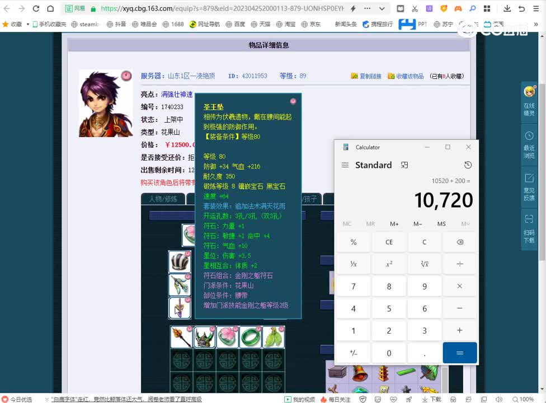Viewport: 546px width, 403px height.
Task: Select the feathered fan equipment slot
Action: tap(180, 285)
